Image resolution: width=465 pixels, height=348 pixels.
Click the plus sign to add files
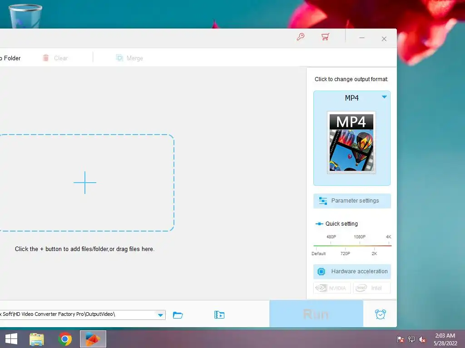85,183
